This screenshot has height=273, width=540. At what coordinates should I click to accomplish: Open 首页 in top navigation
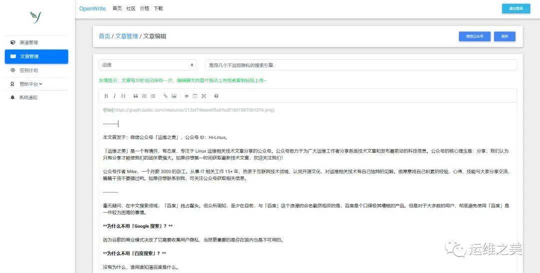click(x=117, y=8)
